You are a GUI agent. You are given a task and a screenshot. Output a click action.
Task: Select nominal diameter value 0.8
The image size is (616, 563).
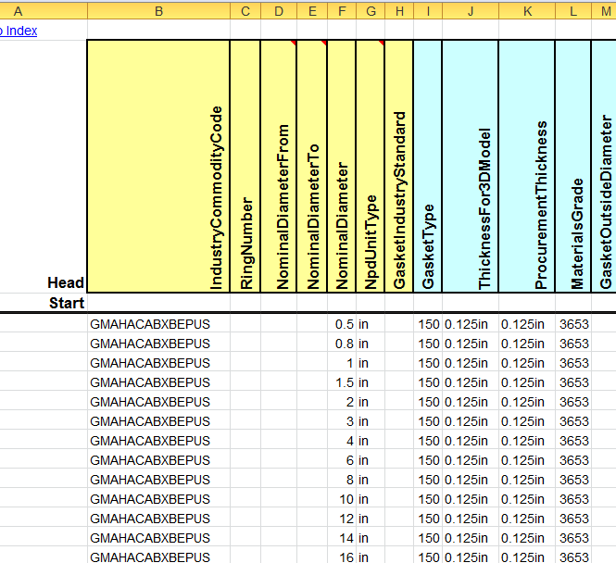pos(342,344)
